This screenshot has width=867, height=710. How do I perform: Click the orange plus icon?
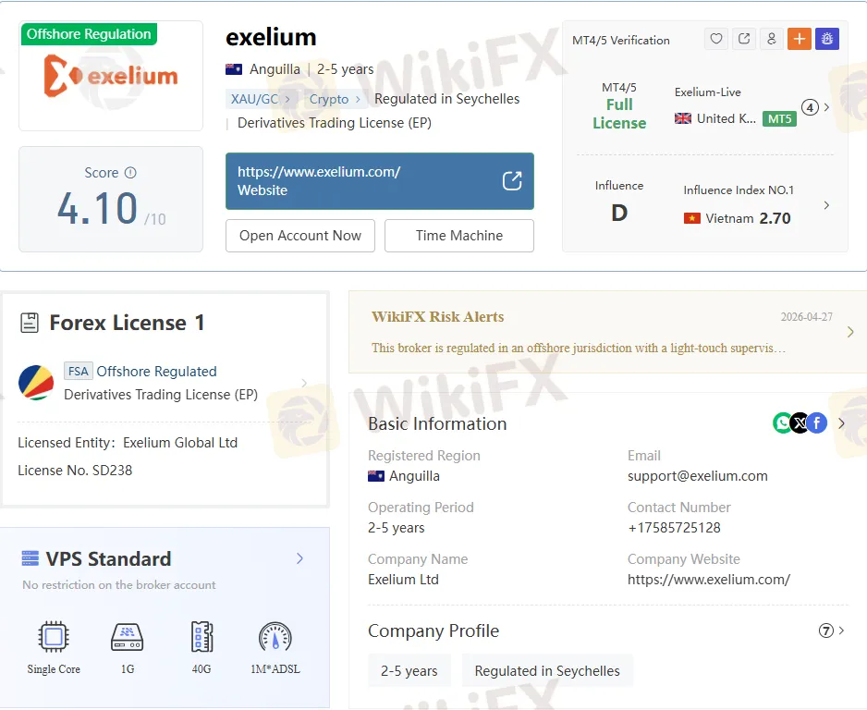[x=799, y=39]
